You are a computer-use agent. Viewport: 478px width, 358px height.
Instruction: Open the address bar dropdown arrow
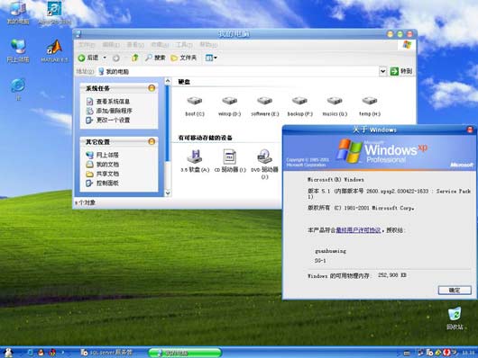(x=383, y=71)
